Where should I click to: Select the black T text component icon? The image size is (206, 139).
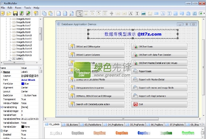point(137,14)
